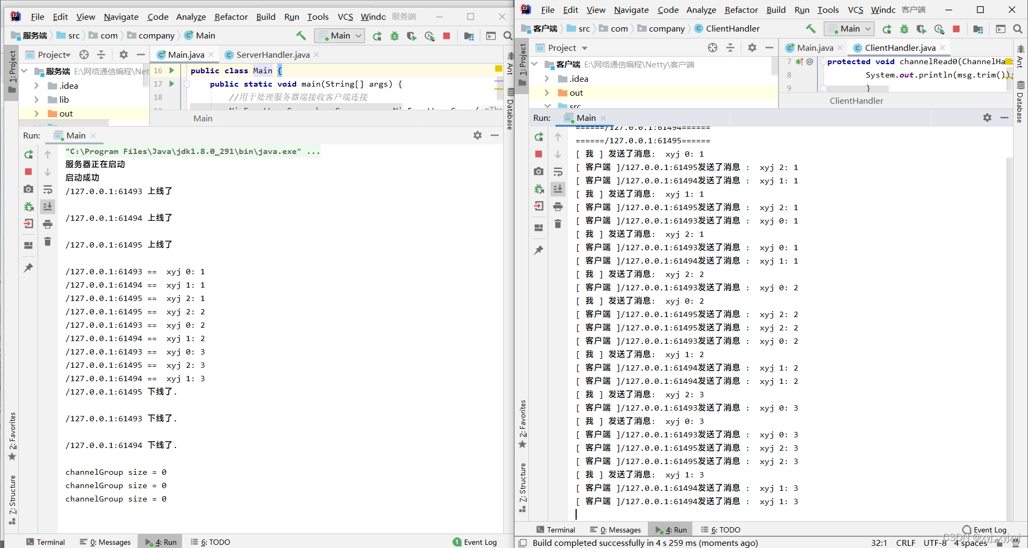This screenshot has height=548, width=1028.
Task: Click Build hammer icon in server window
Action: (x=301, y=36)
